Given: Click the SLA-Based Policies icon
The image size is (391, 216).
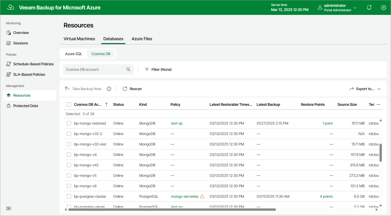Looking at the screenshot, I should click(9, 74).
